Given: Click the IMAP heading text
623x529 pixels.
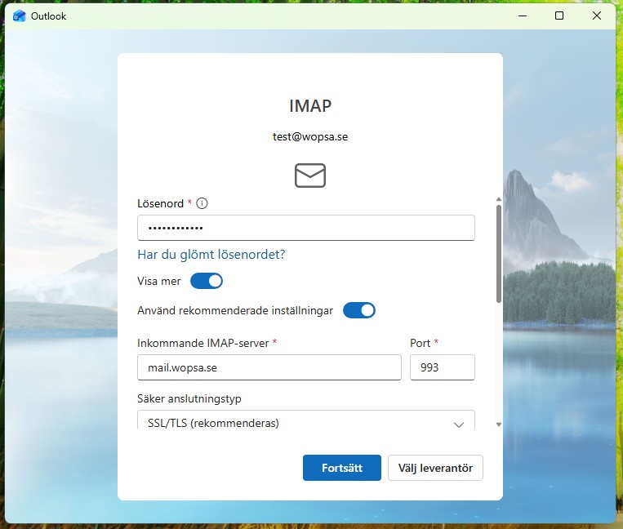Looking at the screenshot, I should [x=310, y=106].
